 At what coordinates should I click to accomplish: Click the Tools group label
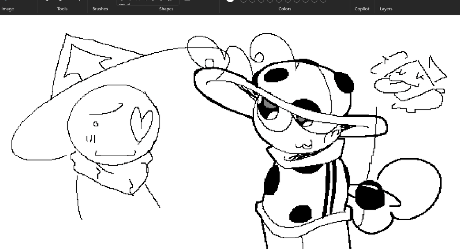tap(62, 9)
